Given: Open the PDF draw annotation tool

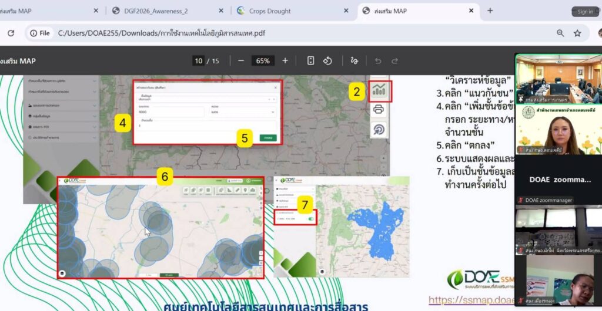Looking at the screenshot, I should (354, 60).
